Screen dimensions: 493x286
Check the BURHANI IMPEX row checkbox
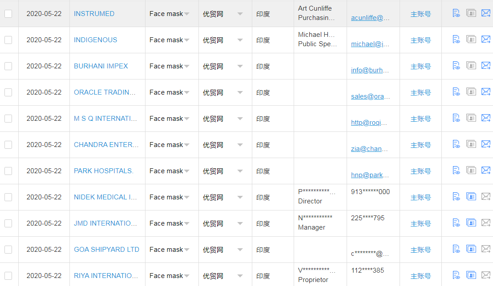pyautogui.click(x=8, y=66)
